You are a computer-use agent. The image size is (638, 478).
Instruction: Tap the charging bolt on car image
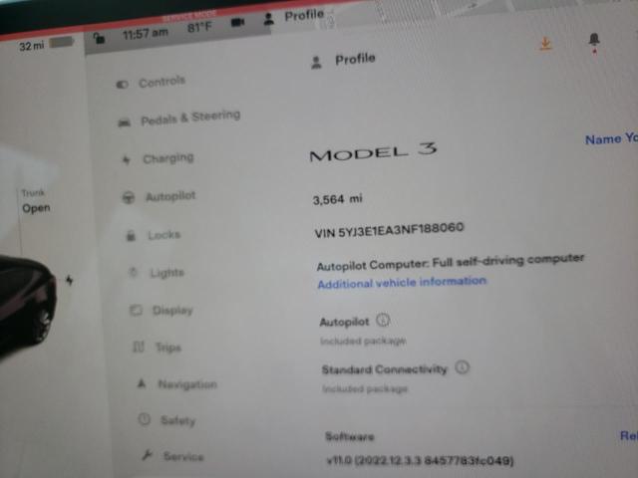pyautogui.click(x=70, y=280)
